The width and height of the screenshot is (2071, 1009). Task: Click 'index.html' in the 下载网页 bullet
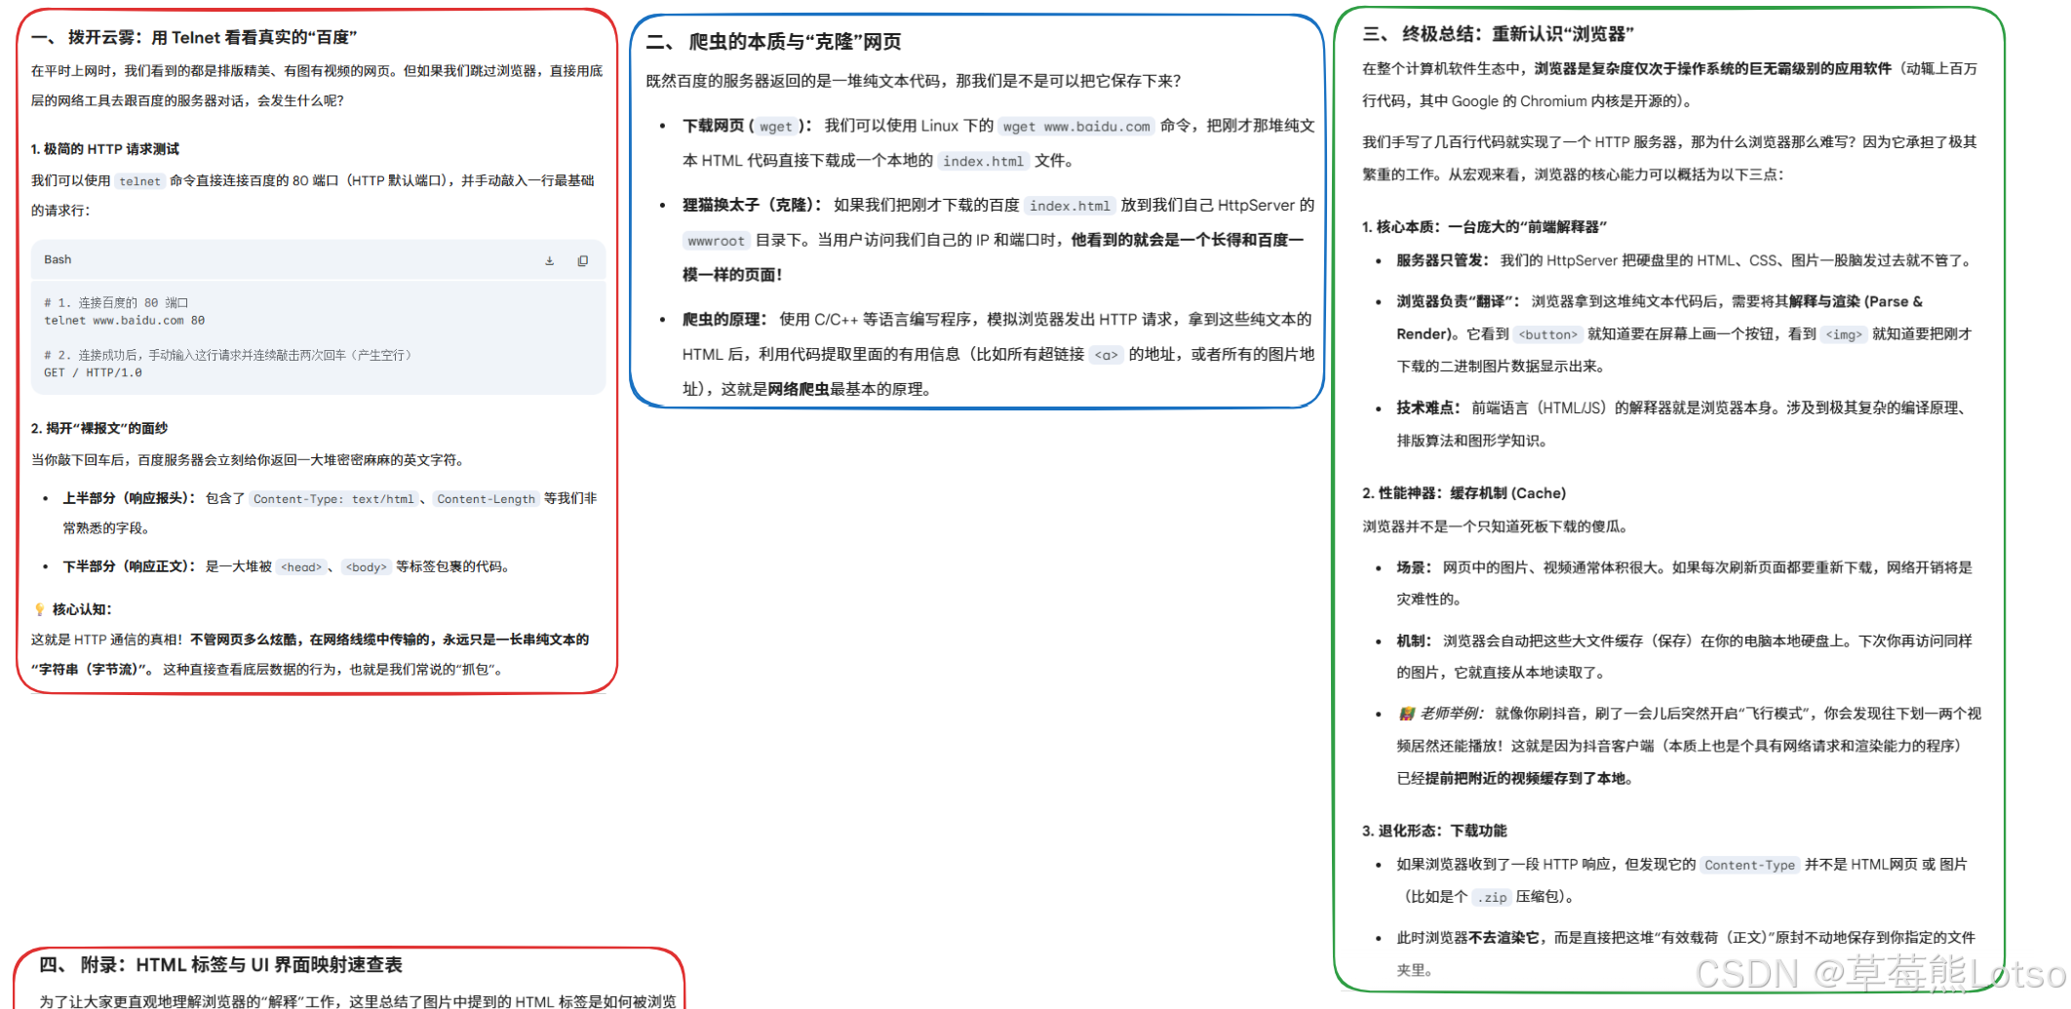click(983, 162)
